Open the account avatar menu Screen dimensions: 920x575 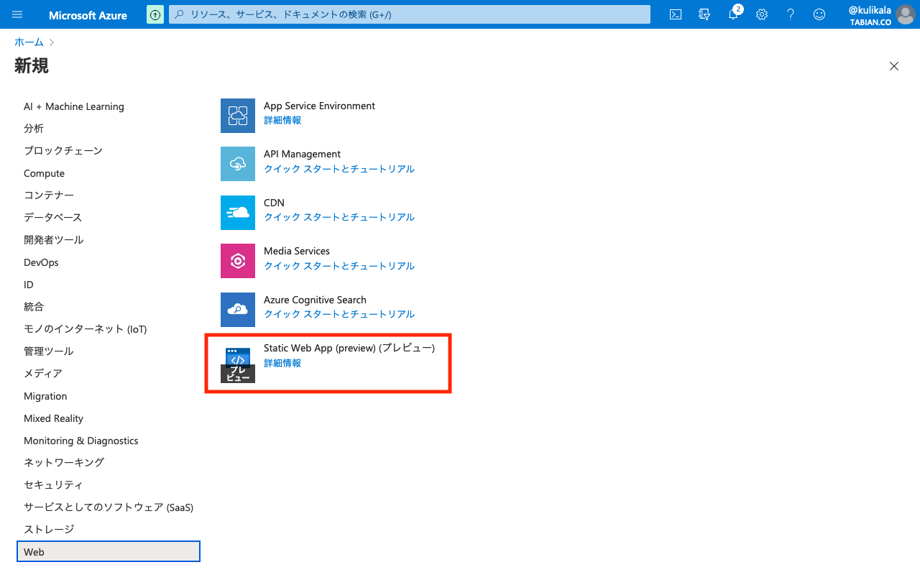(905, 14)
